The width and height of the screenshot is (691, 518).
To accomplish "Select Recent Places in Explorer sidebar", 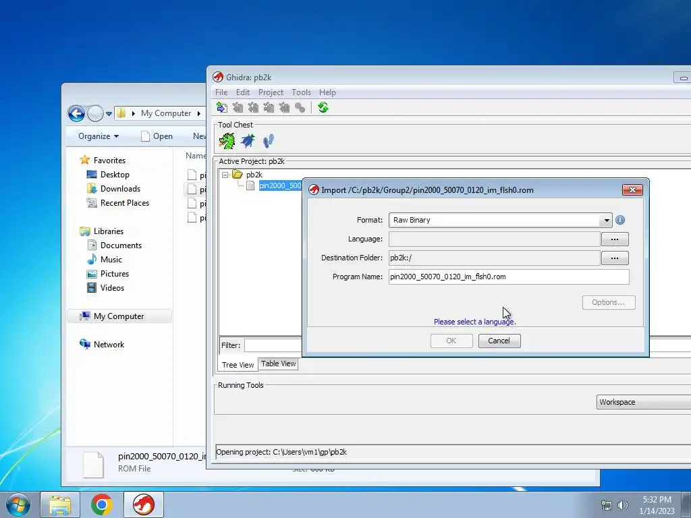I will [x=124, y=202].
